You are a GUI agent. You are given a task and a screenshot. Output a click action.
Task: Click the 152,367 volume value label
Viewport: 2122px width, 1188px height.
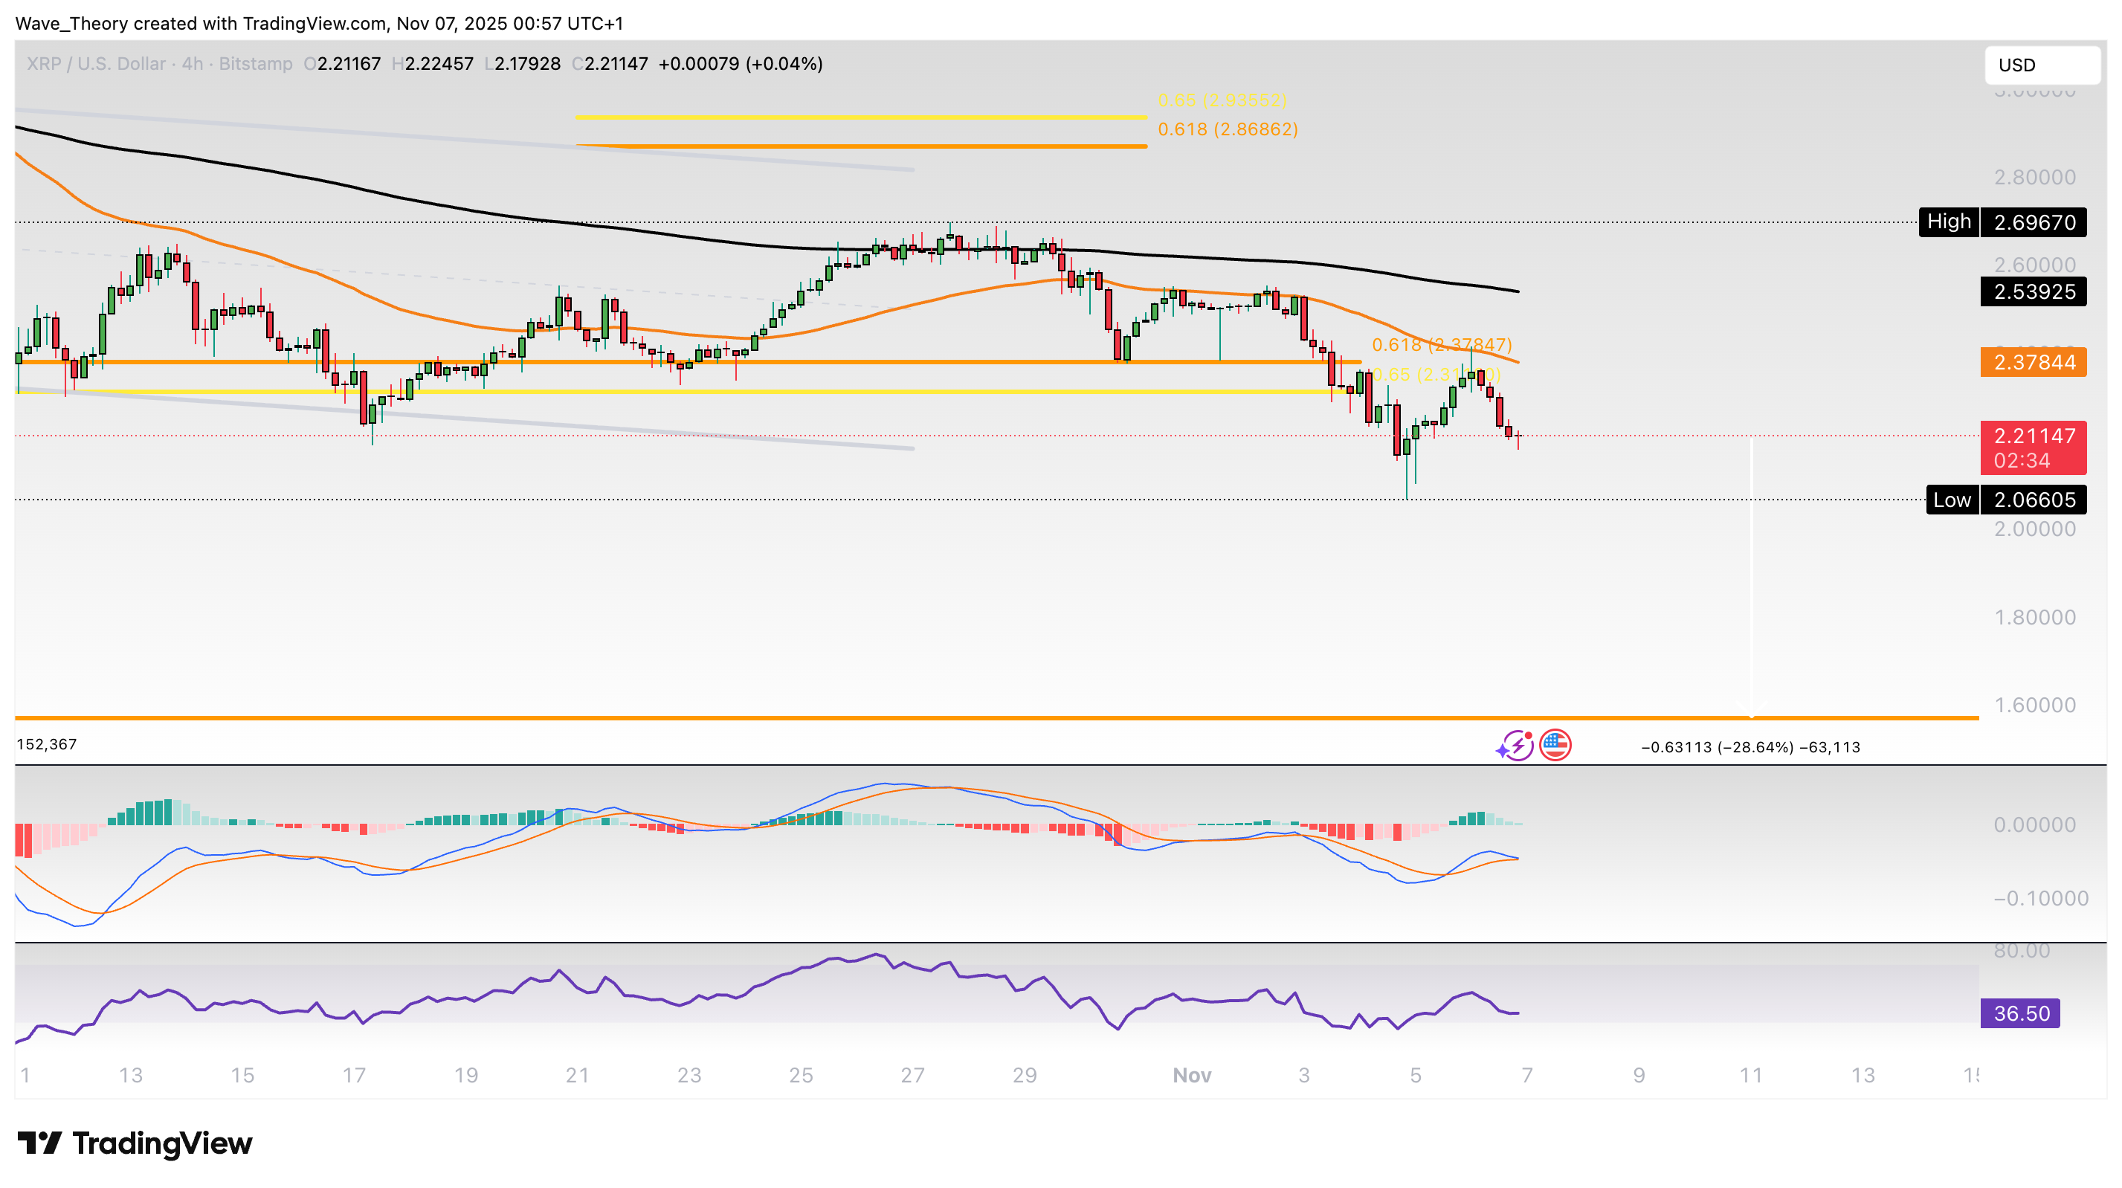[x=47, y=744]
